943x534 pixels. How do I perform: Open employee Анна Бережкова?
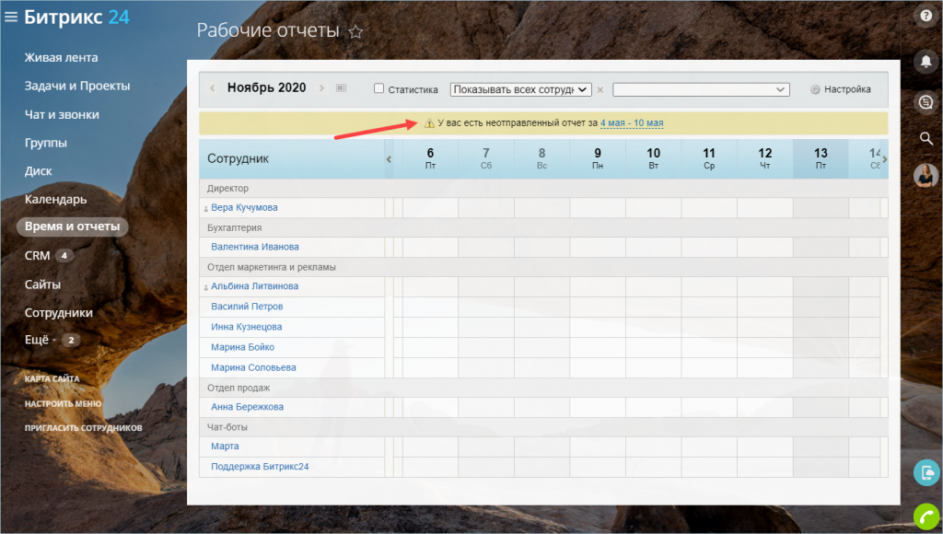247,407
